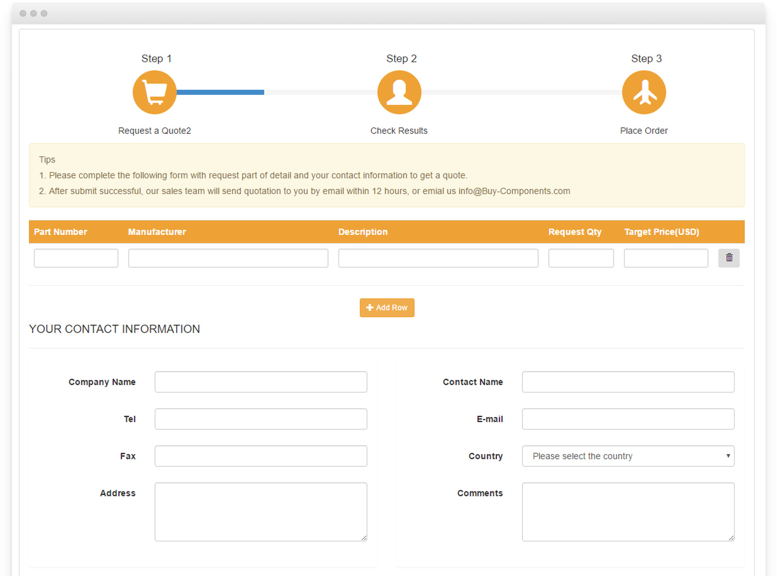
Task: Focus the Description input field
Action: tap(438, 258)
